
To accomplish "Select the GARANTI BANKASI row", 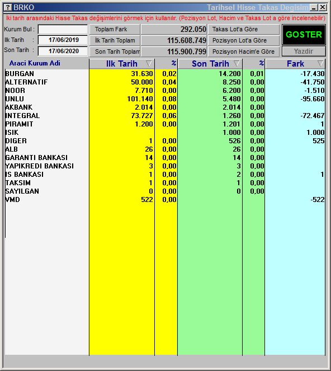I will coord(165,158).
